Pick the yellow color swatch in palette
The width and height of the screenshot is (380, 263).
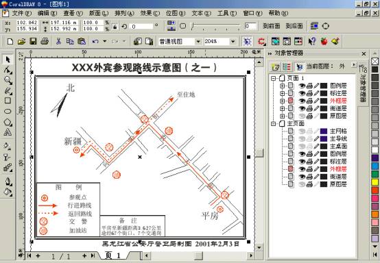pyautogui.click(x=375, y=182)
